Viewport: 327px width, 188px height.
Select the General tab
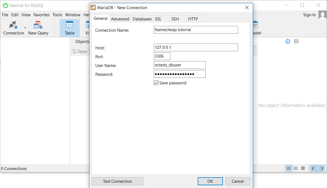[101, 18]
